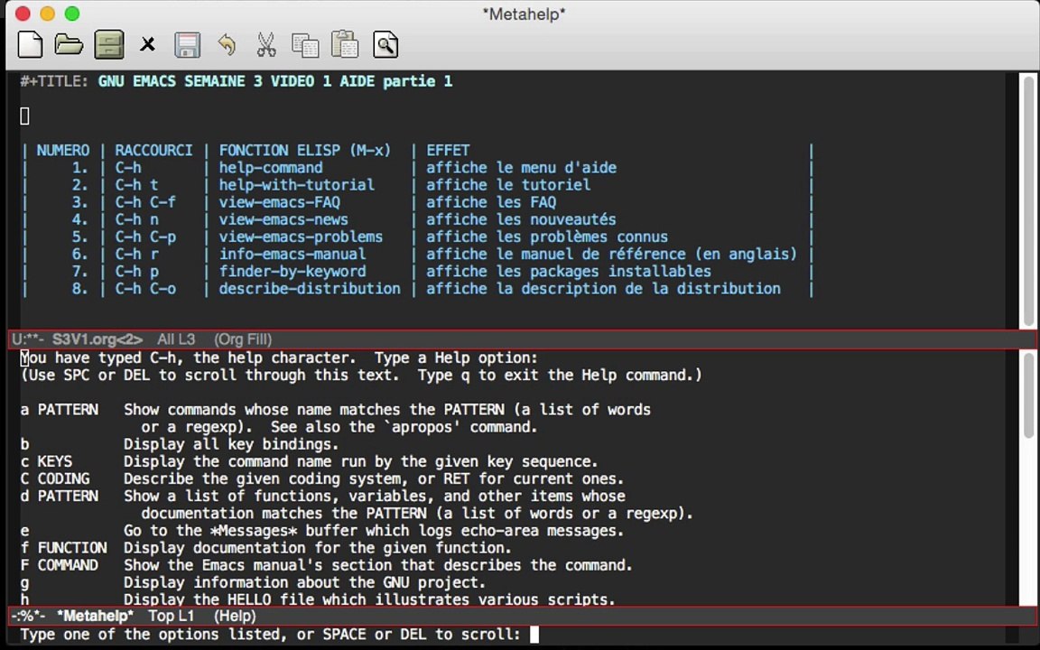Click the U:**- status indicator
This screenshot has width=1040, height=650.
28,339
